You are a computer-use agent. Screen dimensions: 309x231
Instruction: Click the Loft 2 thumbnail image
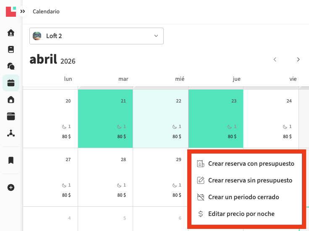37,36
